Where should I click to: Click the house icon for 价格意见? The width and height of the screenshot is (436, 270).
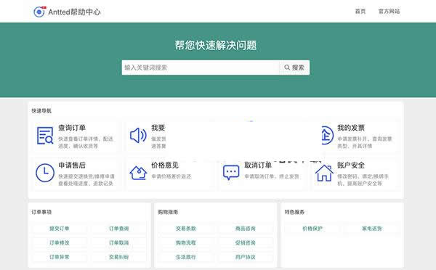(x=138, y=173)
